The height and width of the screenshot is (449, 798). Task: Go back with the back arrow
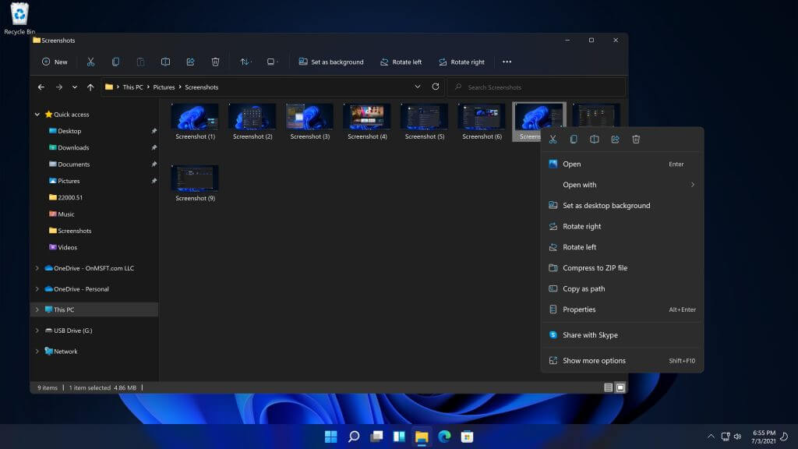click(41, 87)
